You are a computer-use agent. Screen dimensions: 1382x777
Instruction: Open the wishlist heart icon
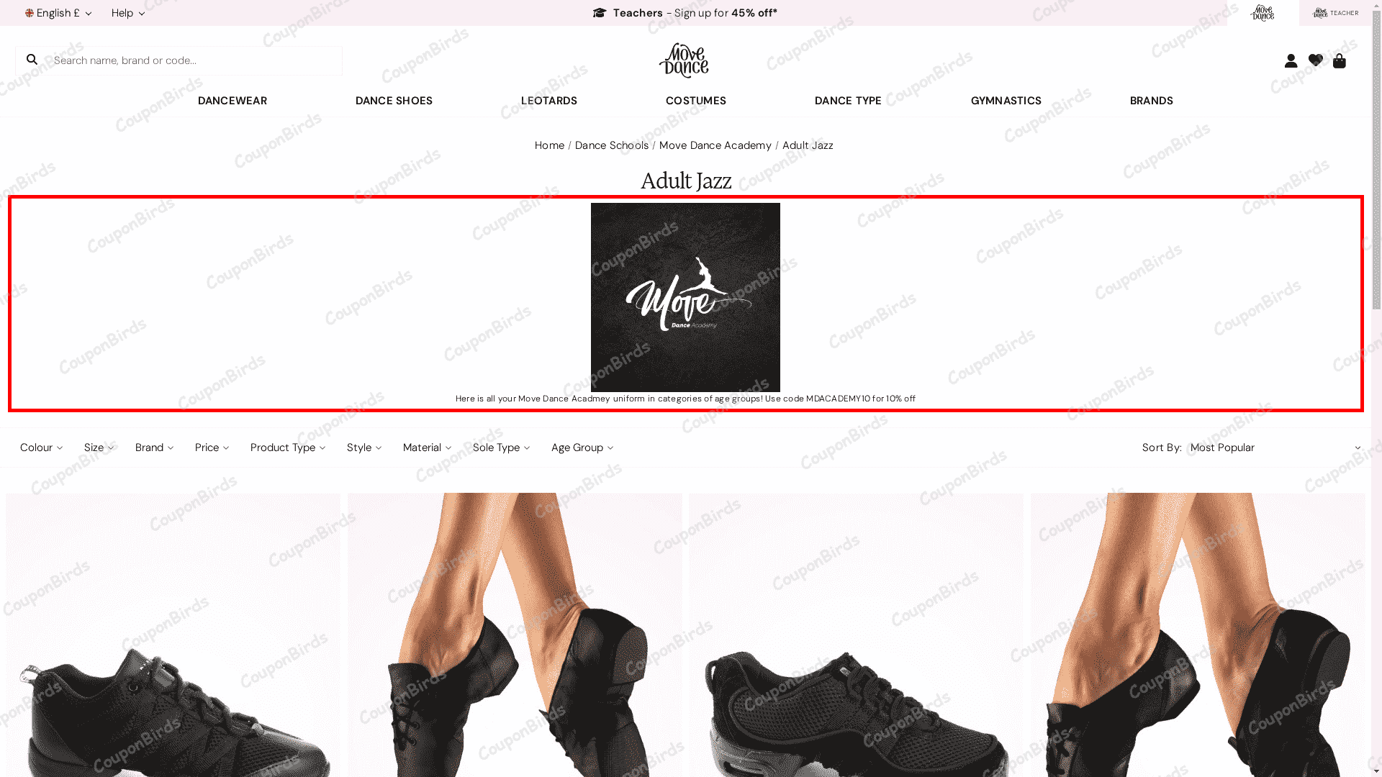pyautogui.click(x=1315, y=60)
